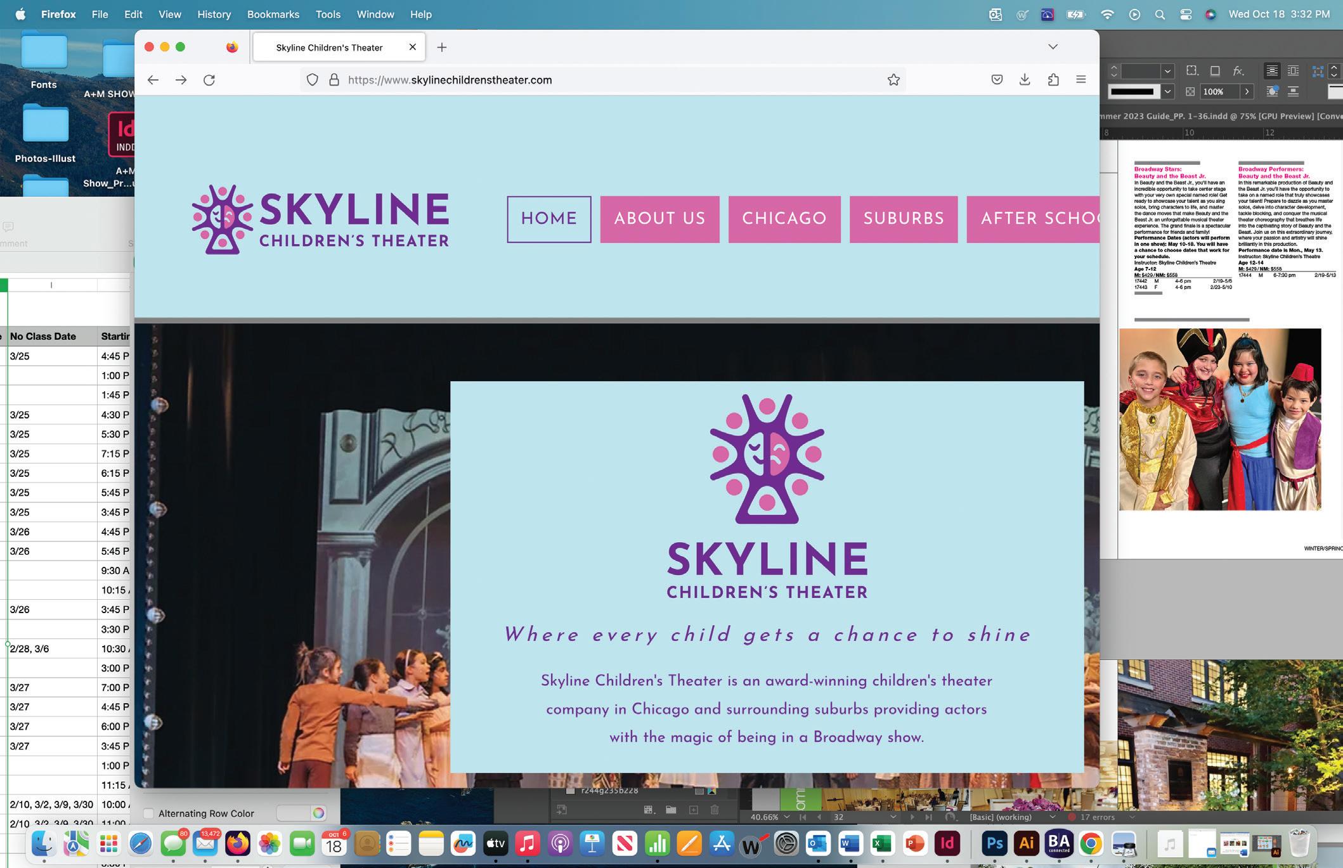Launch InDesign from the Dock
1343x868 pixels.
(x=947, y=844)
